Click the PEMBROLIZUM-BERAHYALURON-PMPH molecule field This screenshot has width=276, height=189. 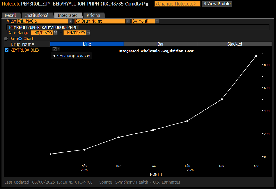tap(138, 27)
